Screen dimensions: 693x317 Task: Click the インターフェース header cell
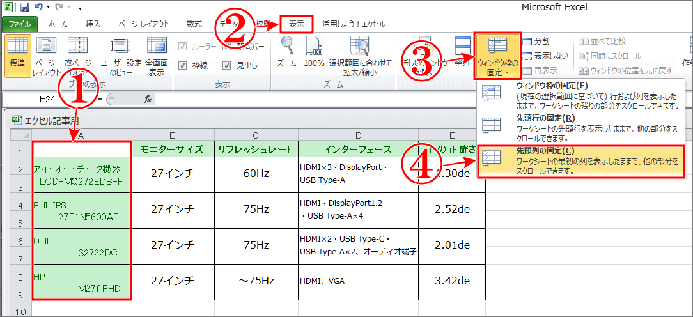coord(359,149)
